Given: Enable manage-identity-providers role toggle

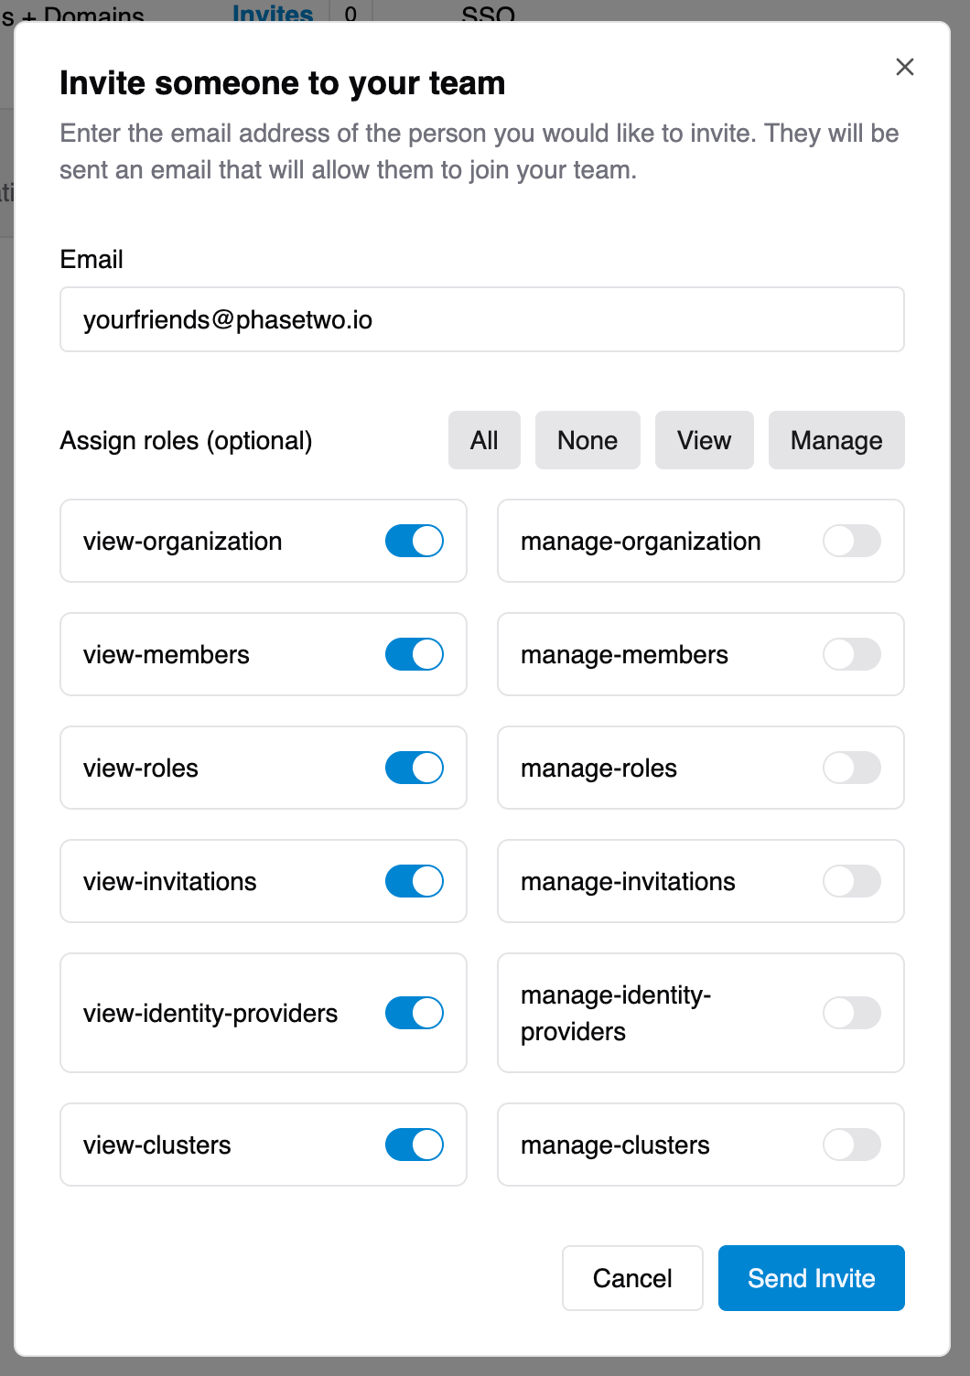Looking at the screenshot, I should pos(851,1013).
